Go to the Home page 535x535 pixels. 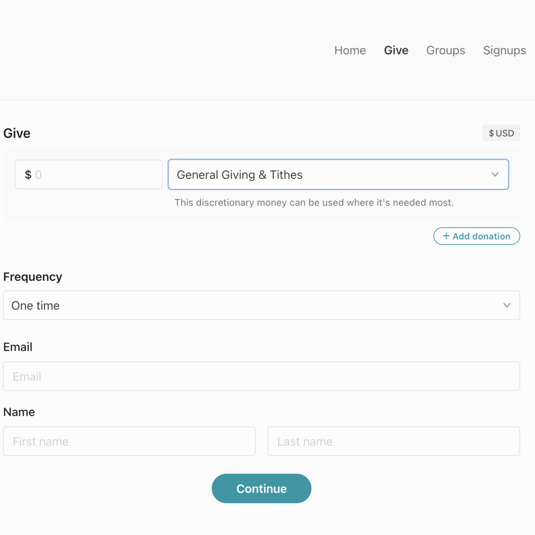tap(350, 50)
